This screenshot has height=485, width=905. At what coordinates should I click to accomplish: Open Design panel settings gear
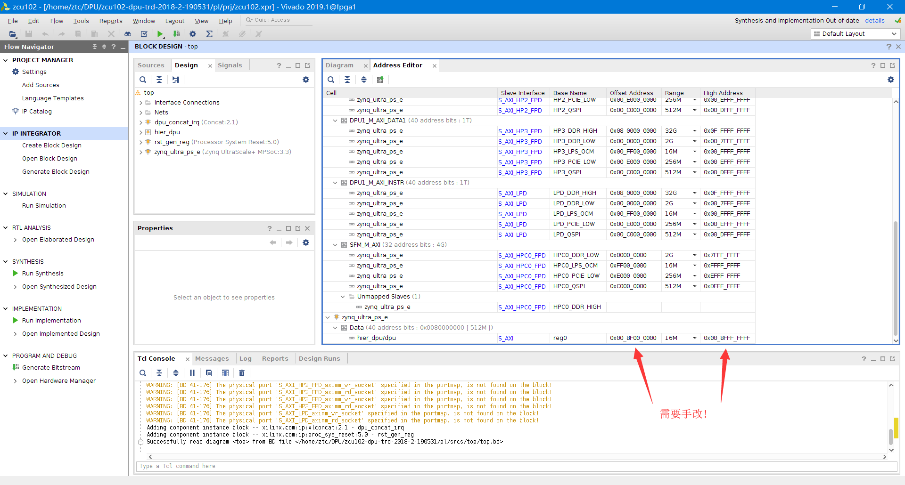click(306, 80)
